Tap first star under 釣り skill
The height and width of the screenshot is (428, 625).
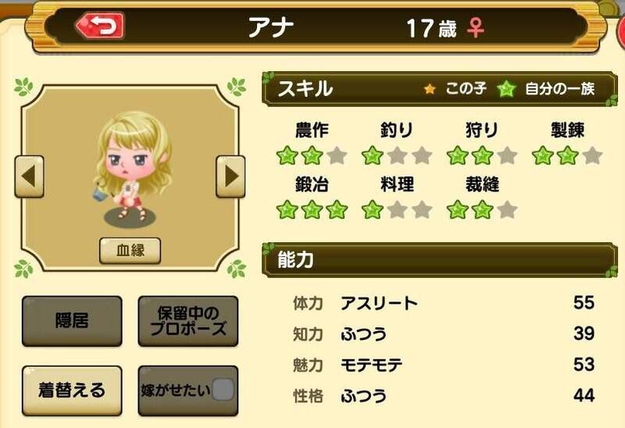tap(373, 155)
